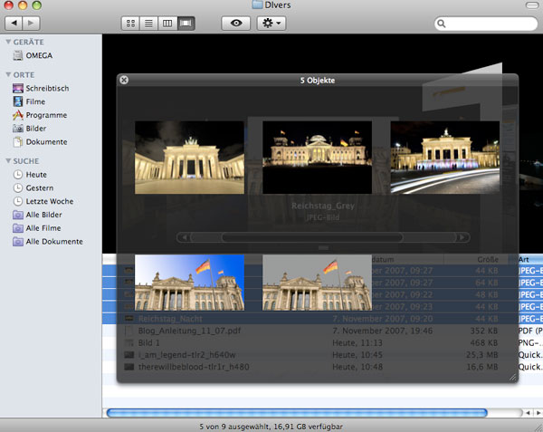
Task: Show files from Gestern
Action: click(33, 188)
